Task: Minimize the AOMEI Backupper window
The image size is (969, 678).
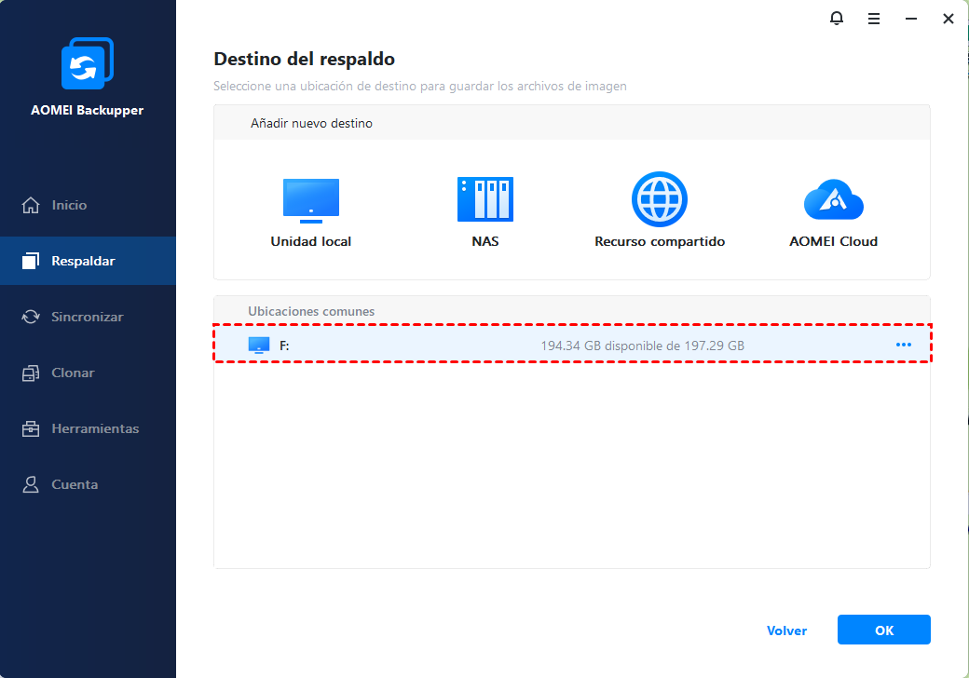Action: (911, 20)
